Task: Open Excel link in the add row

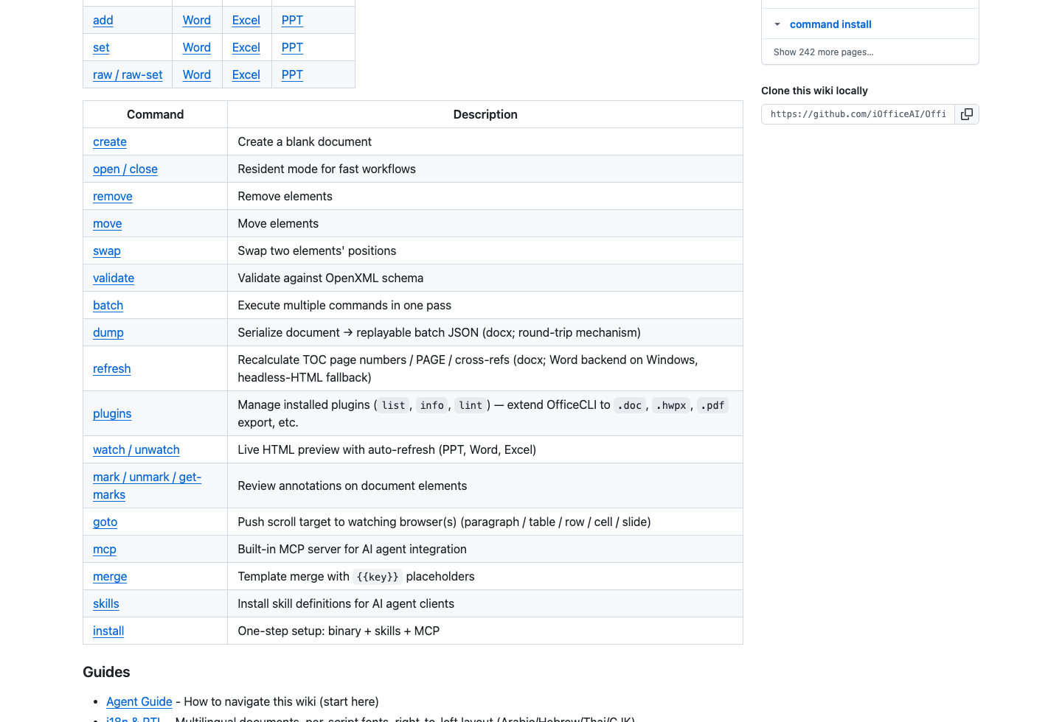Action: pos(246,21)
